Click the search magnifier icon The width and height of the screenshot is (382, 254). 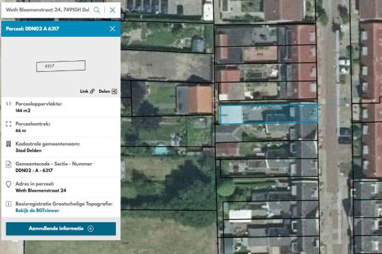click(97, 10)
